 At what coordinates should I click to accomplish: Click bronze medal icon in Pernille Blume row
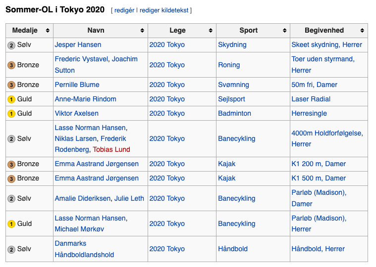11,85
